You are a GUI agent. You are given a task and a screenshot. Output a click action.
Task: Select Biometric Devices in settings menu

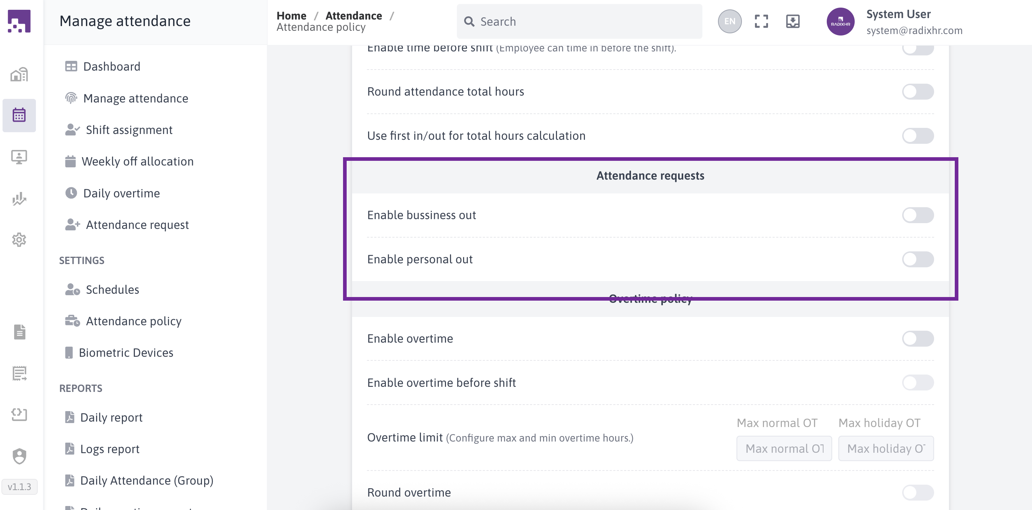click(x=126, y=353)
